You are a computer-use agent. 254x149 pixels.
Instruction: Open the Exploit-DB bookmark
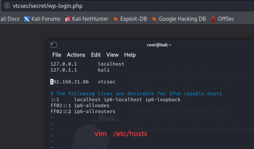click(130, 19)
